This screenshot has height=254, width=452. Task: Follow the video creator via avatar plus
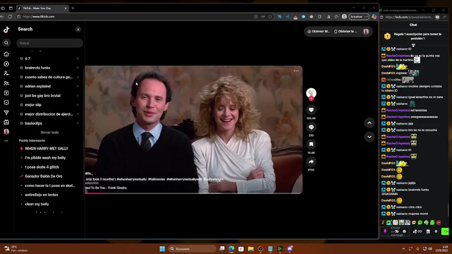pos(311,99)
